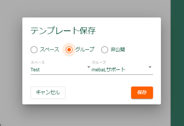Choose the 非公開 radio option
184x126 pixels.
(x=105, y=50)
